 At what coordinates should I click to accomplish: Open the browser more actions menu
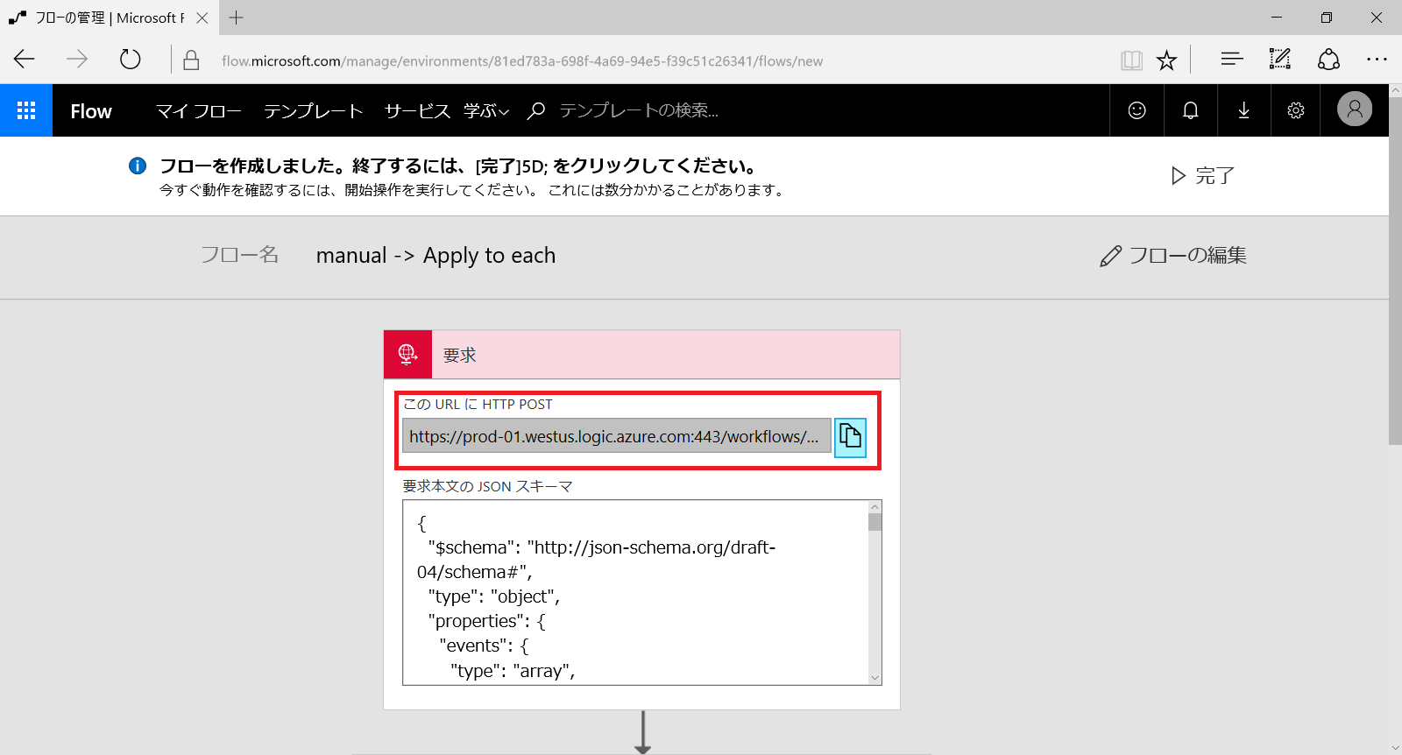coord(1377,60)
